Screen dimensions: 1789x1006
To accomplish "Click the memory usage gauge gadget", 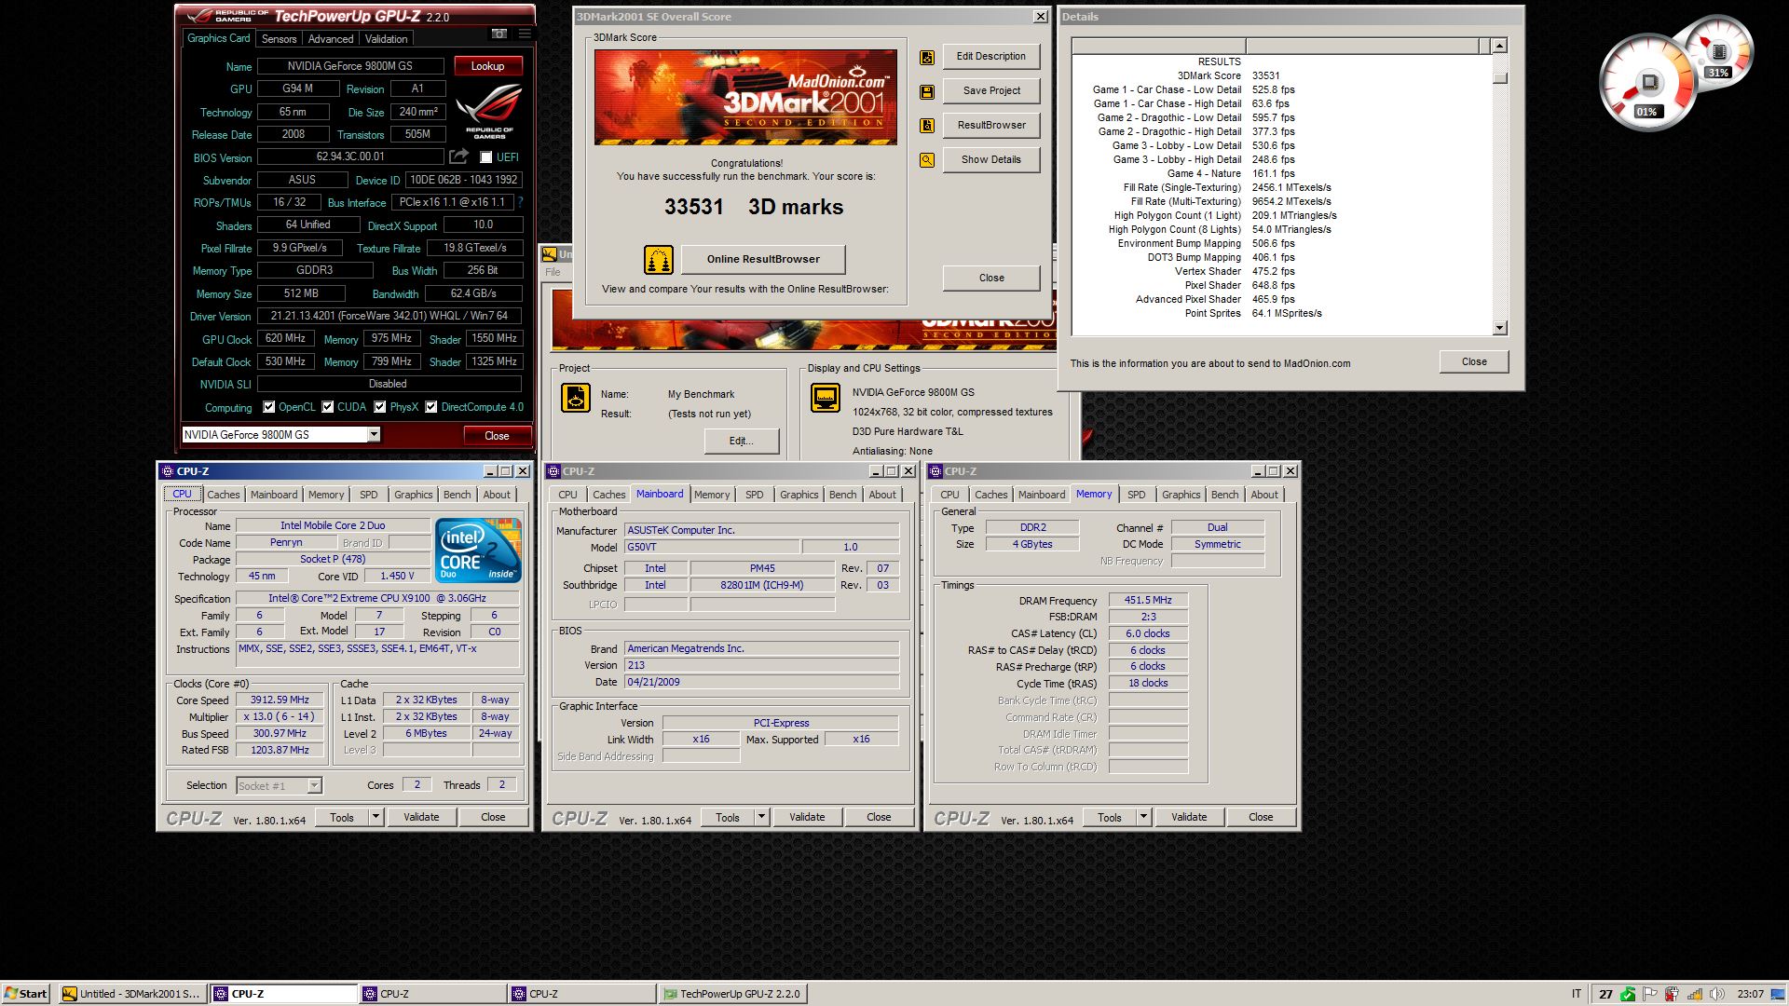I will tap(1718, 51).
